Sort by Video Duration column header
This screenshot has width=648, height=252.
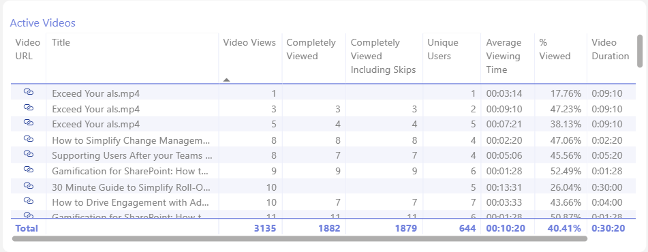pos(611,49)
